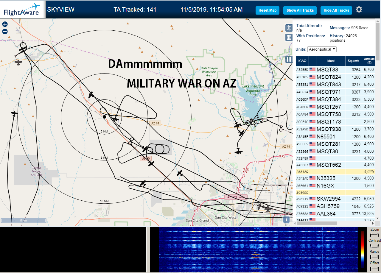Sort table by Squawk column header
381x273 pixels.
pyautogui.click(x=353, y=61)
